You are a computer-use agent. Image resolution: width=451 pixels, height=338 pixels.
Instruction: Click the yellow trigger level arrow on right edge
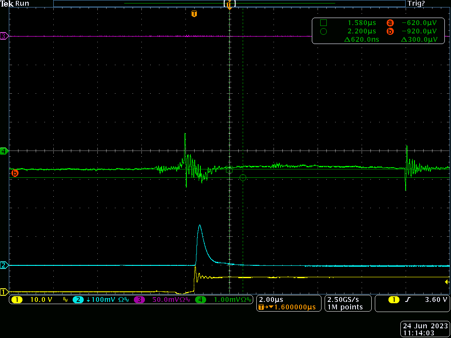(447, 282)
